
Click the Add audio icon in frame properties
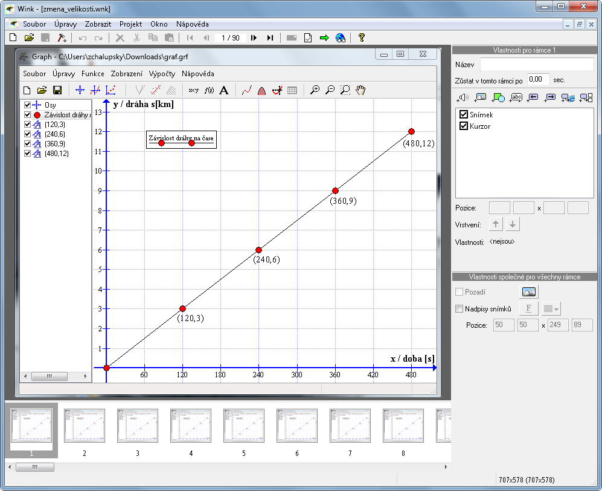pos(464,97)
